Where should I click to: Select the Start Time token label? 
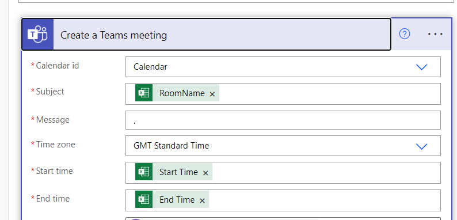[x=178, y=172]
